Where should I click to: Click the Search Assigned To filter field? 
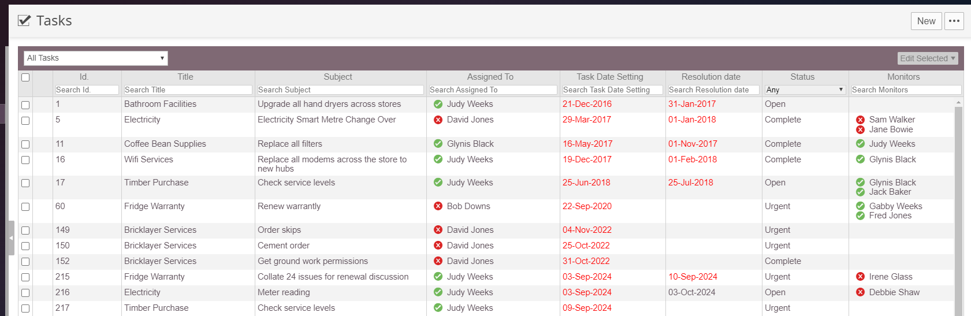pos(493,90)
